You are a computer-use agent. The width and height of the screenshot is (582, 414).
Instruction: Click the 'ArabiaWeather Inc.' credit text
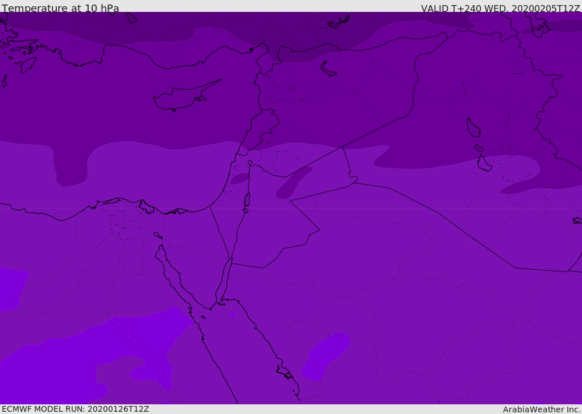pos(542,409)
